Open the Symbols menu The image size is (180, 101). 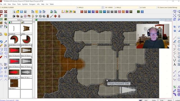25,4
